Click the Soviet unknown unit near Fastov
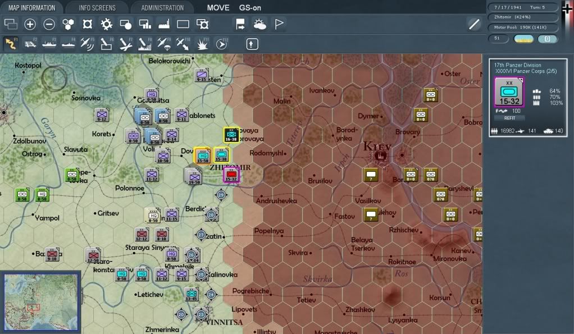This screenshot has width=574, height=334. 371,215
